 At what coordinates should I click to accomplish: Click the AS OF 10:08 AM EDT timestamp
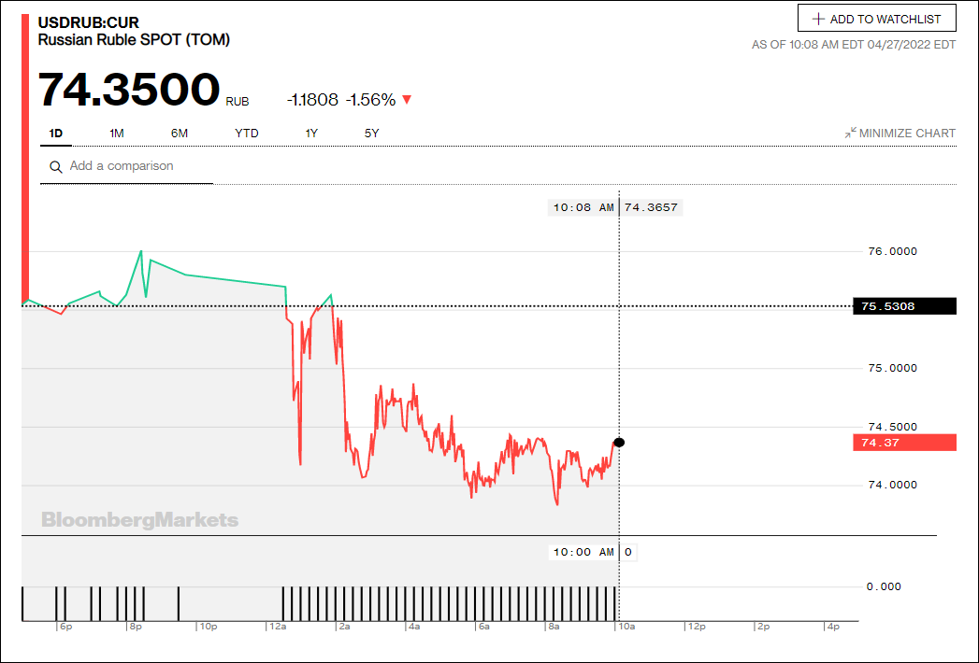pos(854,45)
